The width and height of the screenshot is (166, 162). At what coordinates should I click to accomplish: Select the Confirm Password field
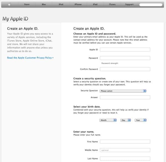pyautogui.click(x=125, y=69)
